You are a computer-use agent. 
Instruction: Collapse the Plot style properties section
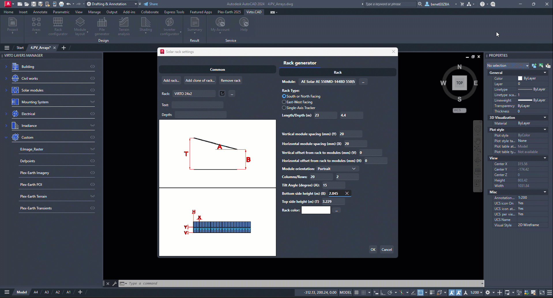(545, 130)
